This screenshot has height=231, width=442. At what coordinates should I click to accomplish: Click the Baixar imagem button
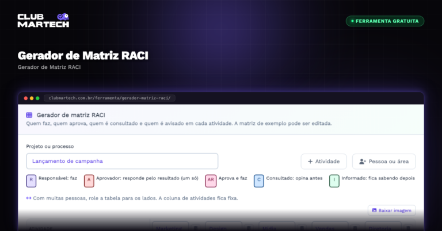[x=391, y=210]
